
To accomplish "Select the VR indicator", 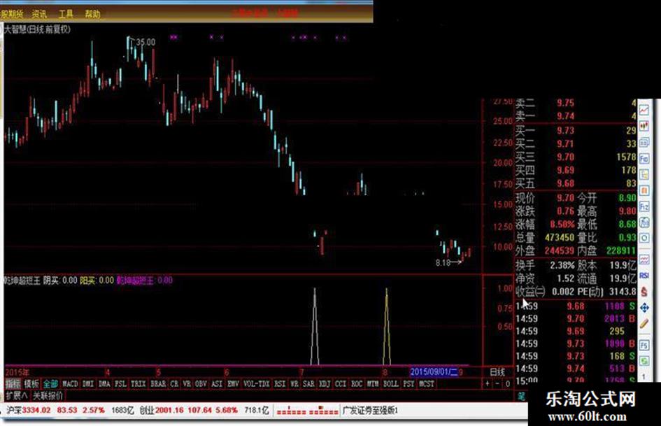I will pos(187,384).
